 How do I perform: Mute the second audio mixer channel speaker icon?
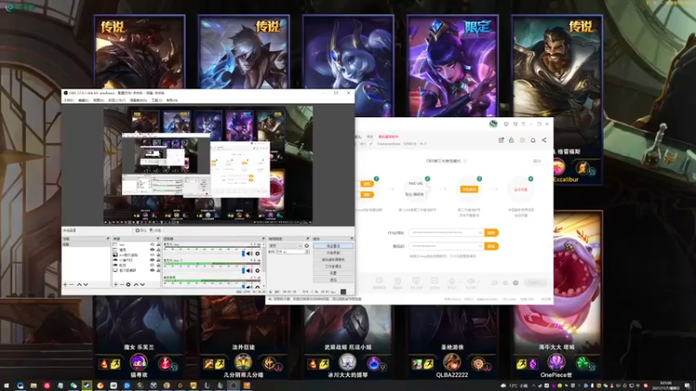(x=250, y=270)
